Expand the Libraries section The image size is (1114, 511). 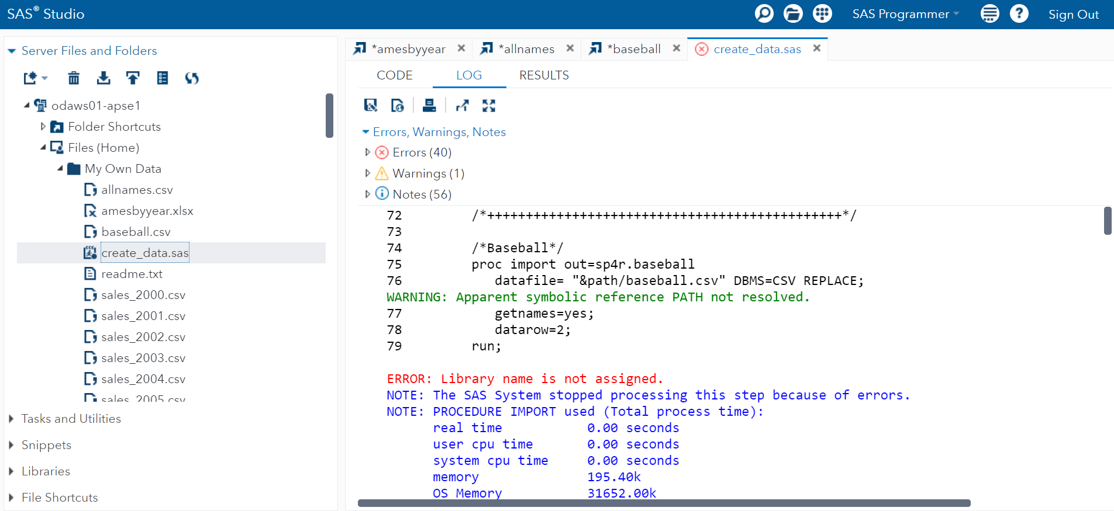pyautogui.click(x=46, y=471)
